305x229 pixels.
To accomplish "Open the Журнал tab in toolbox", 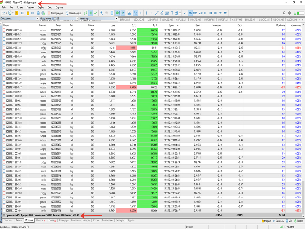I will coord(131,220).
